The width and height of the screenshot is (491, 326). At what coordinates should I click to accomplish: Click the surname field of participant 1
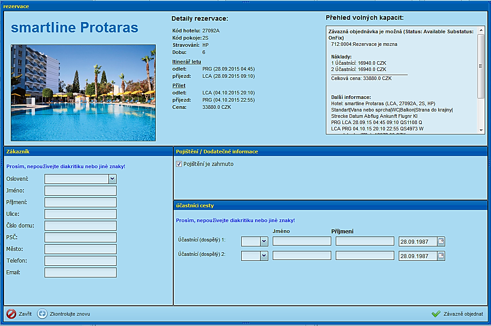[365, 241]
